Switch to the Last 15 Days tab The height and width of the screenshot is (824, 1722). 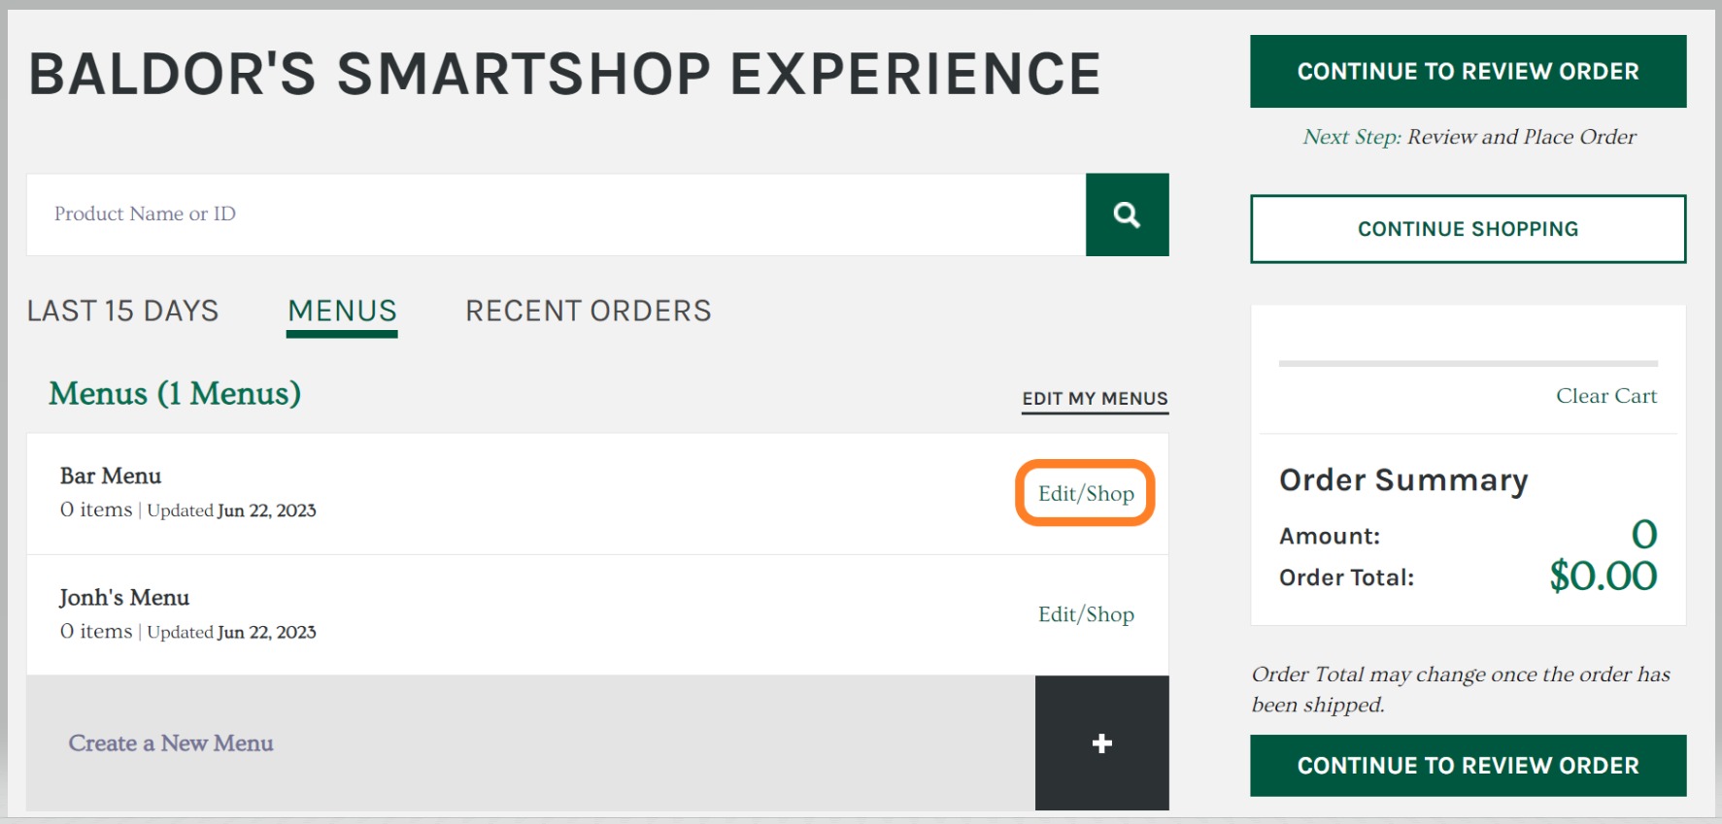point(123,311)
